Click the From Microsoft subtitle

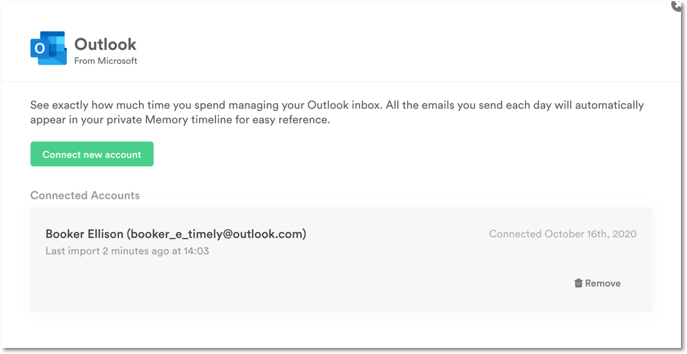(105, 60)
